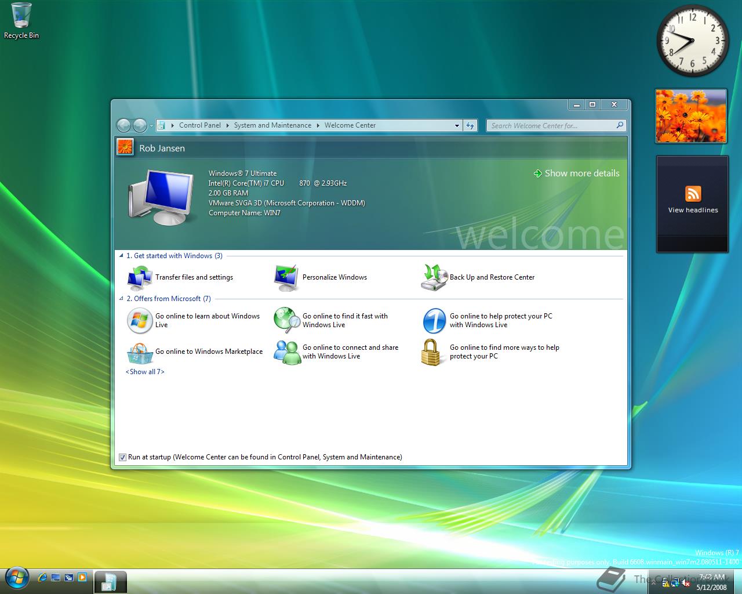This screenshot has width=742, height=594.
Task: Click Go online to Windows Marketplace text
Action: (209, 352)
